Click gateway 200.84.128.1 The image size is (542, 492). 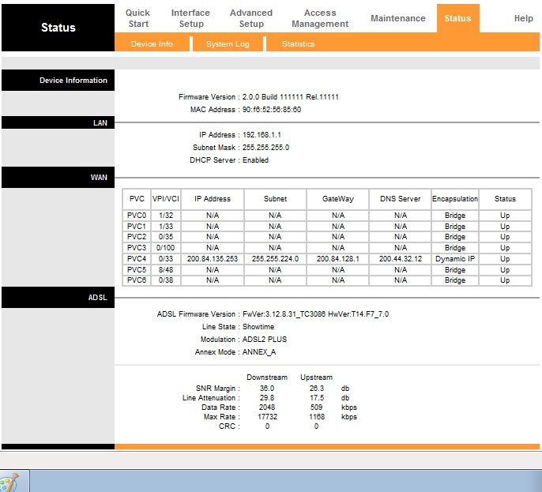[x=337, y=259]
